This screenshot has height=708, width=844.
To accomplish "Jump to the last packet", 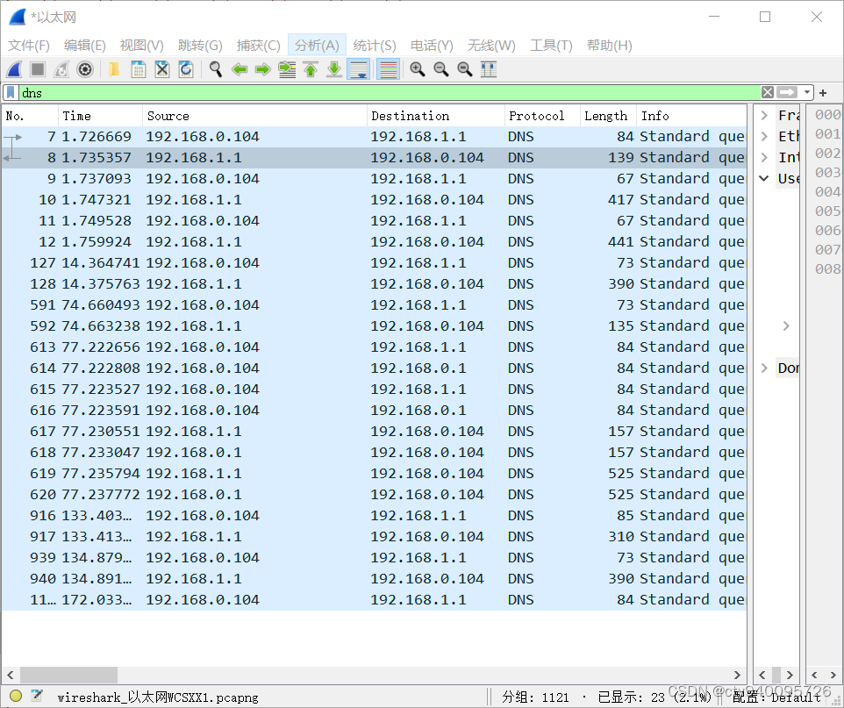I will click(x=334, y=69).
